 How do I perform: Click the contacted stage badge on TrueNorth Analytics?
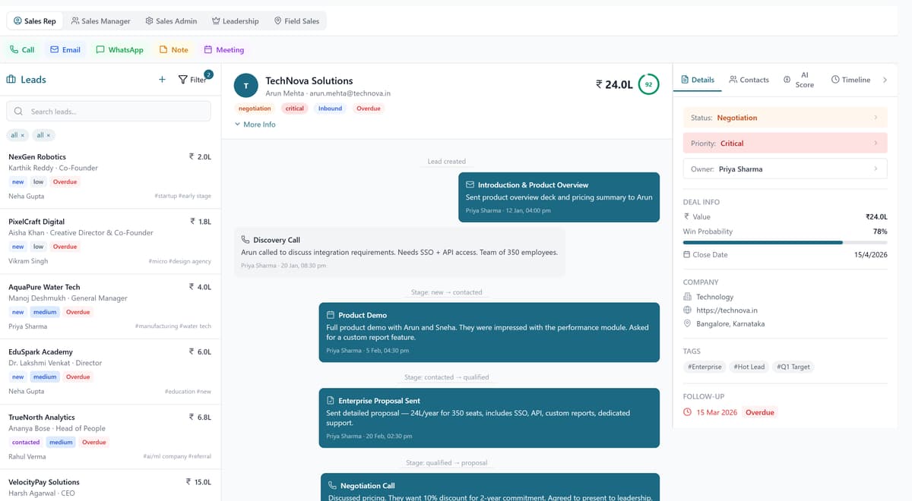pyautogui.click(x=26, y=442)
